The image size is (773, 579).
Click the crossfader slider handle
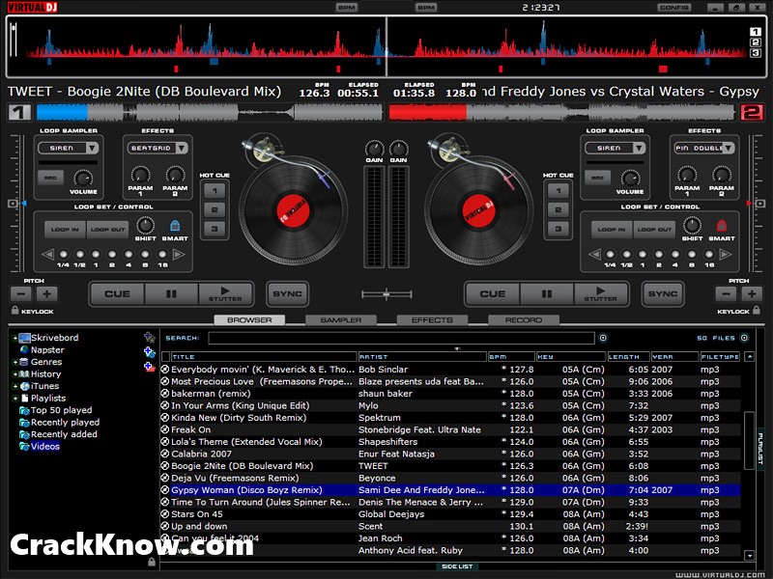[x=386, y=294]
